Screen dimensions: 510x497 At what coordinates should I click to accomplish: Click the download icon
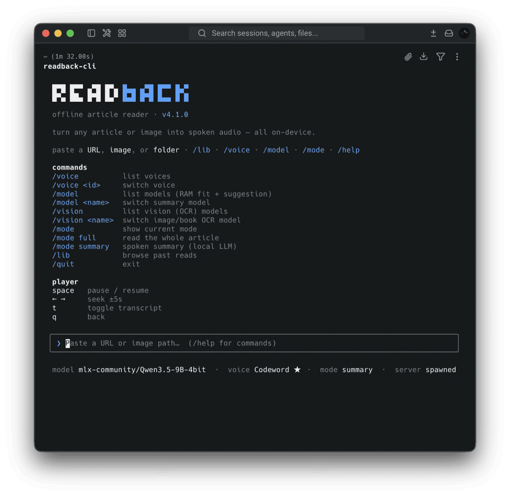(424, 57)
